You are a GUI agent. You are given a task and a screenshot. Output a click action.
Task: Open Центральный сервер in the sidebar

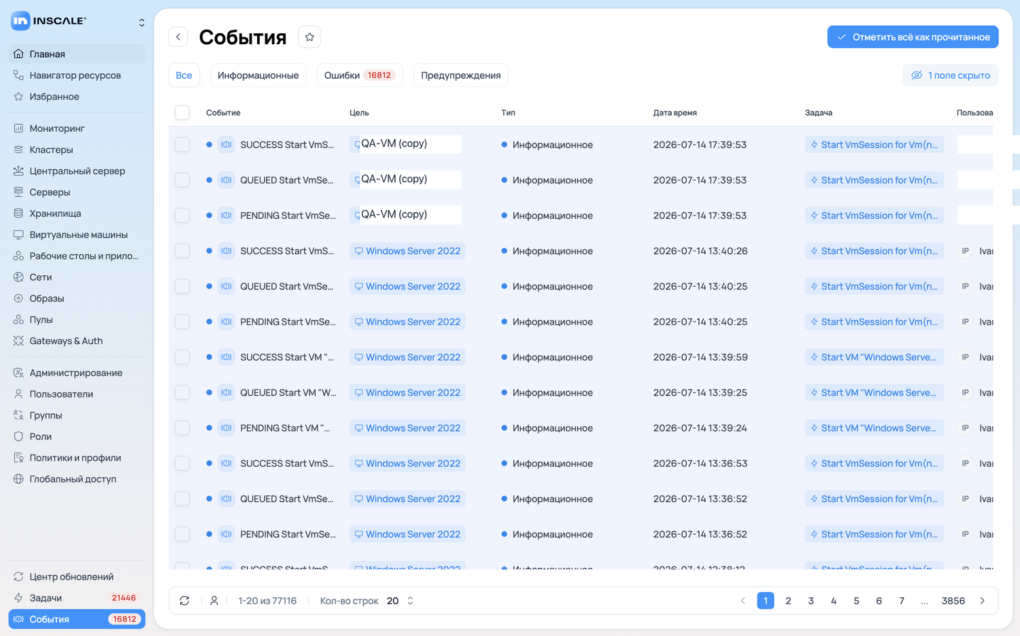(77, 171)
